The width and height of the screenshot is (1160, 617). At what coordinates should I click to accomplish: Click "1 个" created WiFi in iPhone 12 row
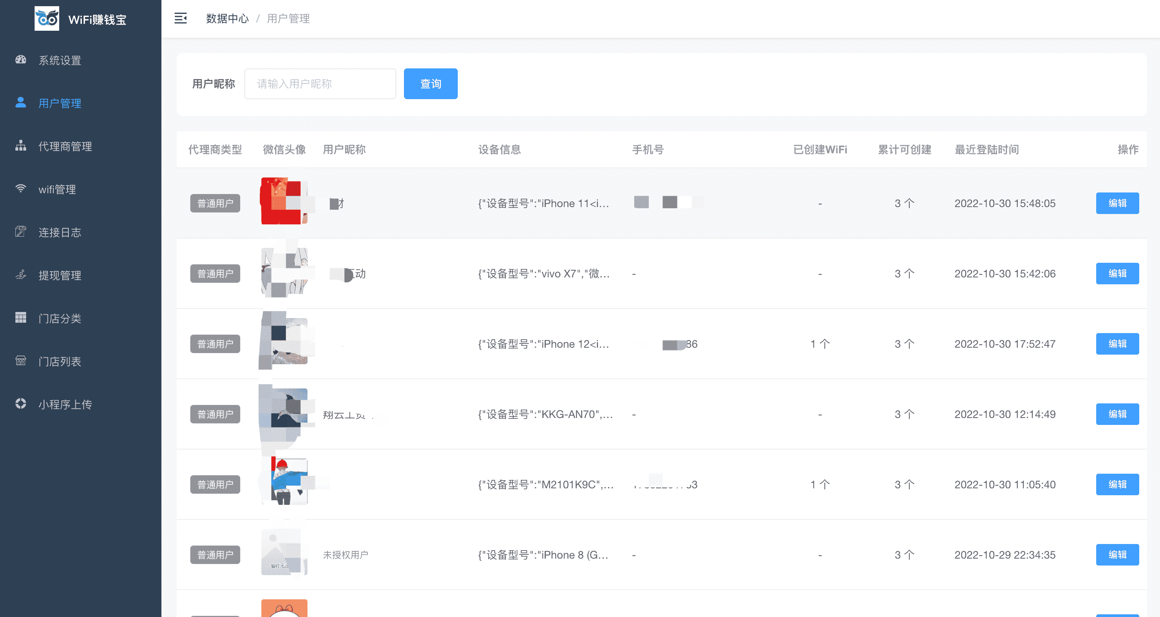[x=820, y=344]
